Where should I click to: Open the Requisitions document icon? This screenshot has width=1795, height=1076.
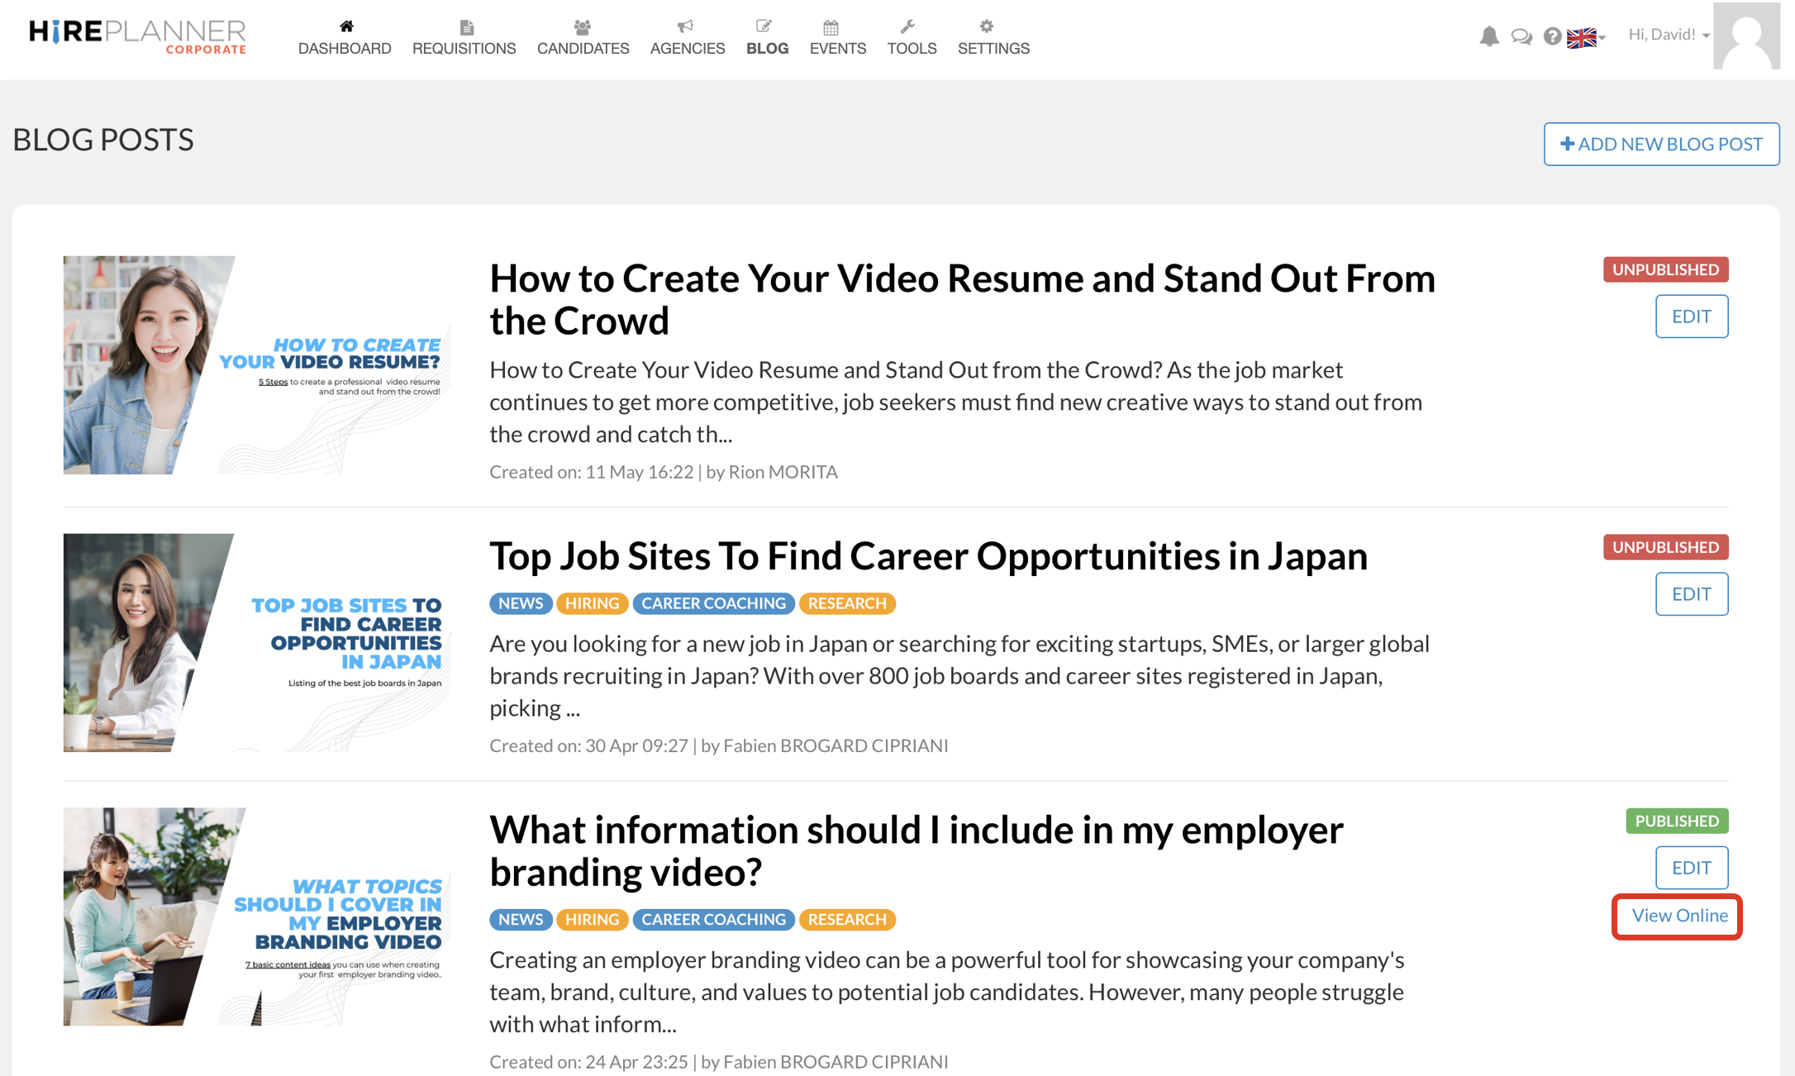tap(465, 26)
